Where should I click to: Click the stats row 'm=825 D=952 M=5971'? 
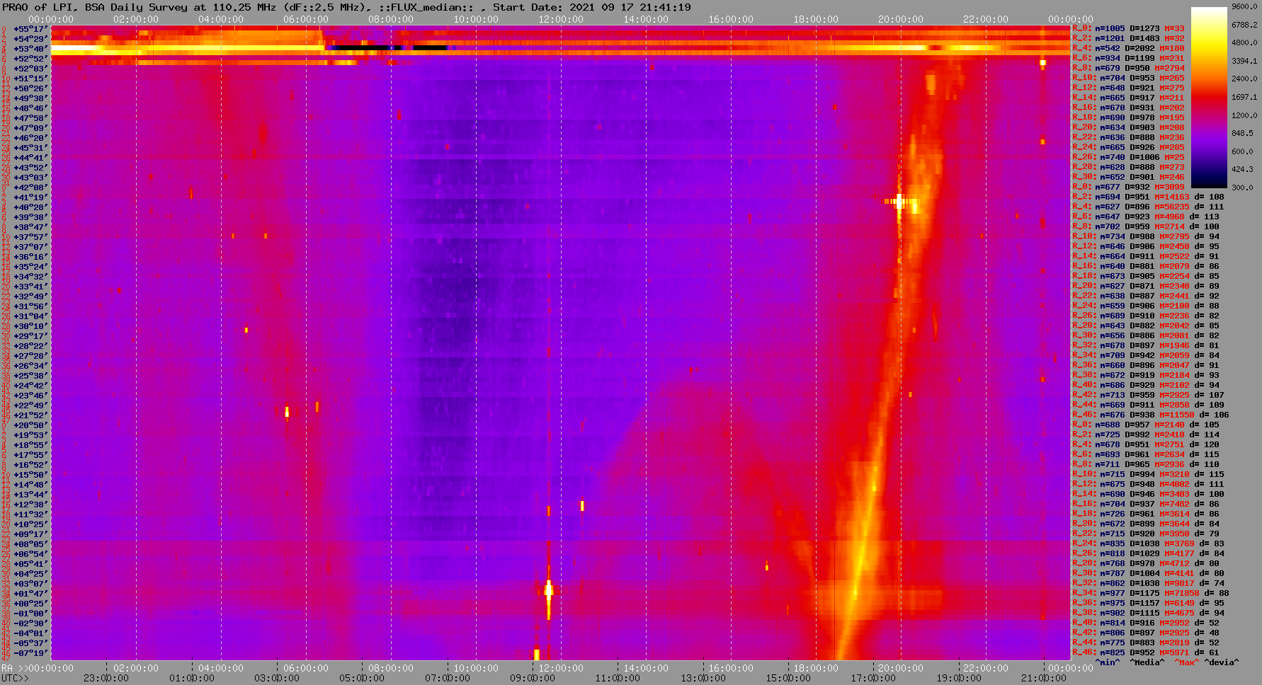pos(1146,653)
